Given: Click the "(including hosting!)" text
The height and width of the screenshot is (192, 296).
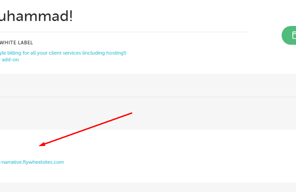Looking at the screenshot, I should [104, 53].
